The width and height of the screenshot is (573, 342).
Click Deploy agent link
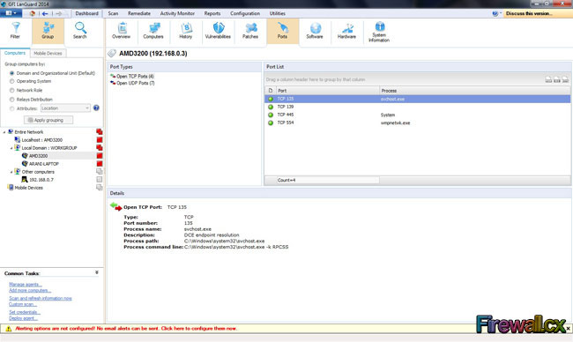coord(23,318)
